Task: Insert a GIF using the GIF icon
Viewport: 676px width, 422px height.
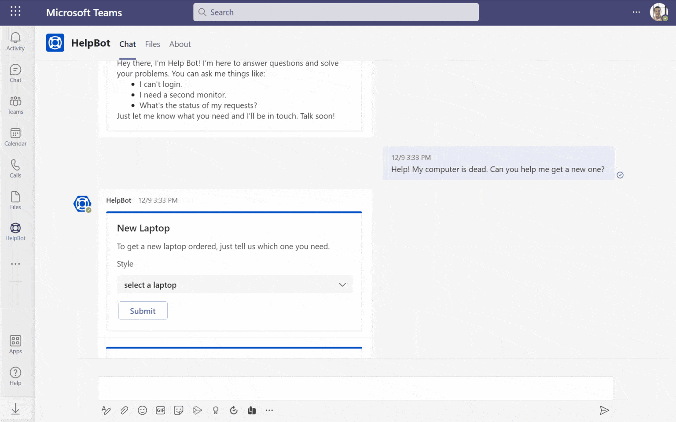Action: 161,410
